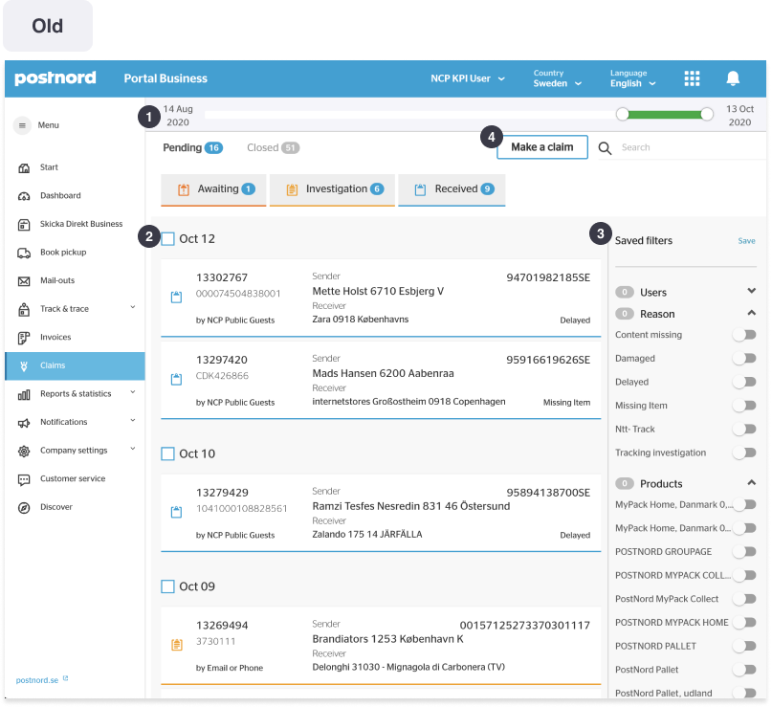Click Save next to Saved filters

point(746,241)
